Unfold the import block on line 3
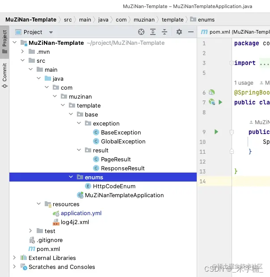 coord(232,63)
